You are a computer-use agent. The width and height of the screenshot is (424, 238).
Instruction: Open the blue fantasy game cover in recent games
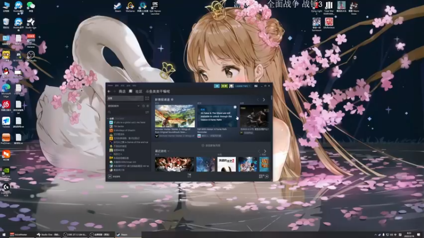[x=206, y=164]
